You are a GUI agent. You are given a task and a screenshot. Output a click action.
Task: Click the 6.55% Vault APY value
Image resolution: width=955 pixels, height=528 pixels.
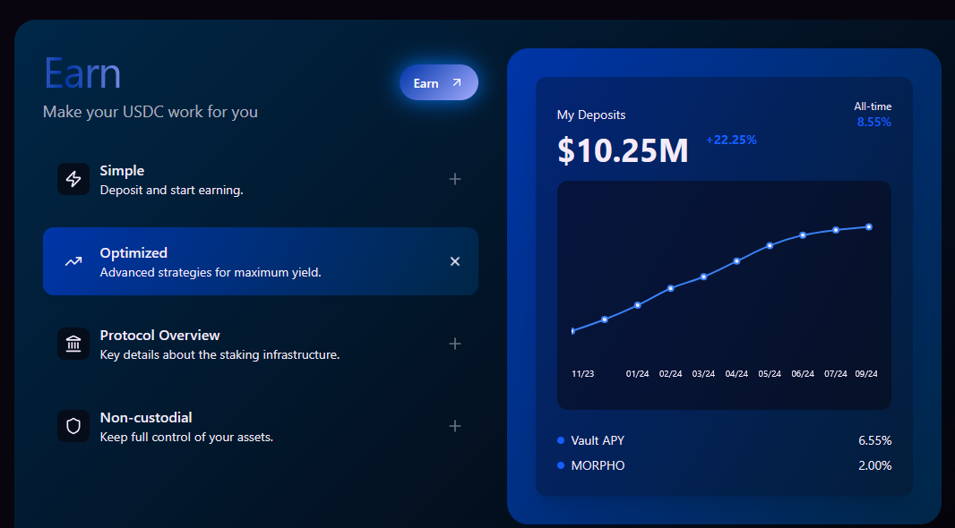875,440
